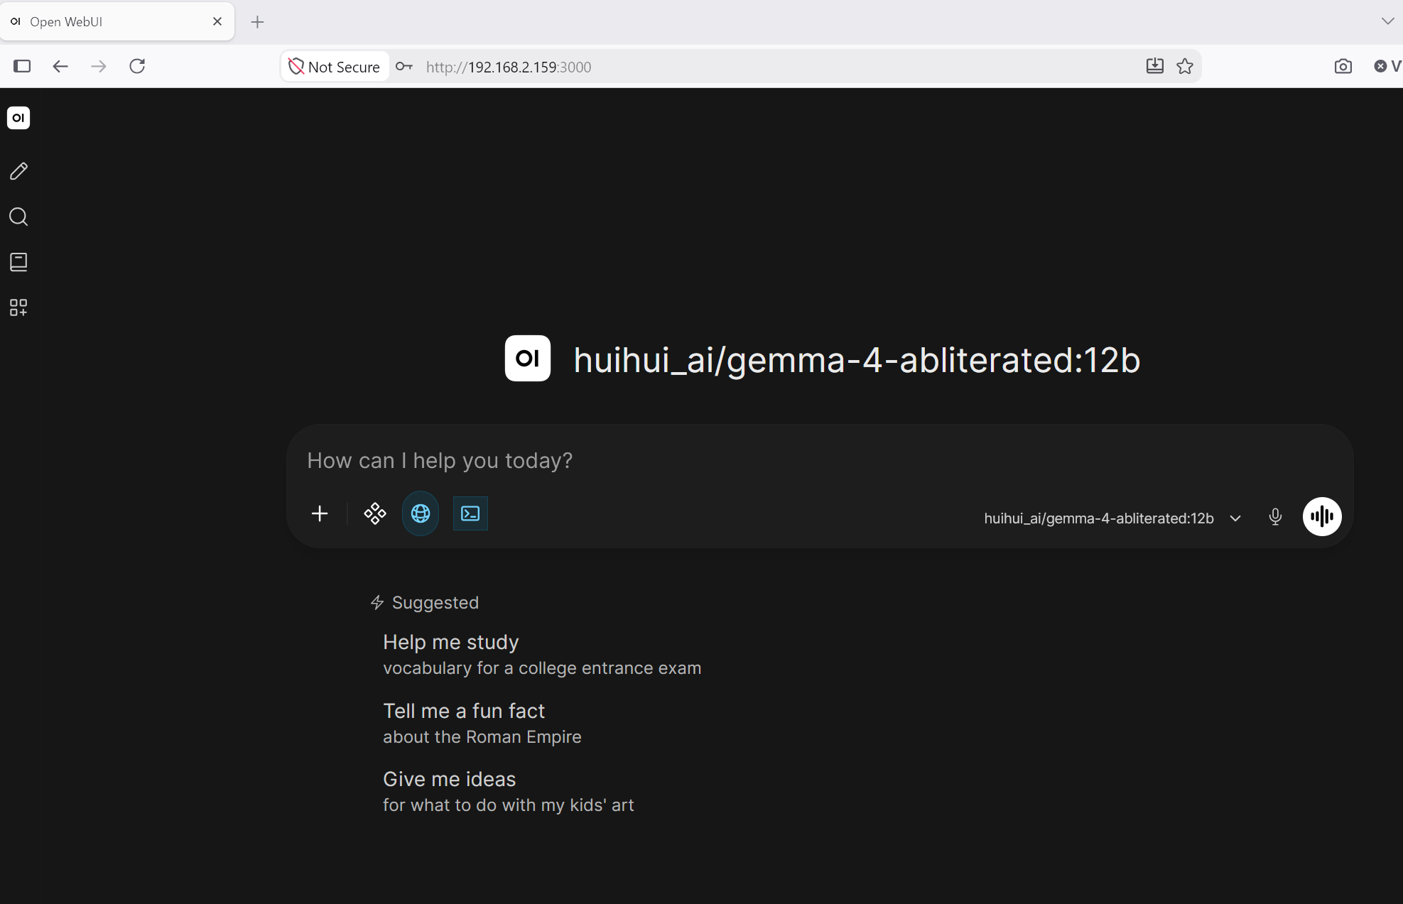Click the 'How can I help you today?' input

pyautogui.click(x=819, y=461)
